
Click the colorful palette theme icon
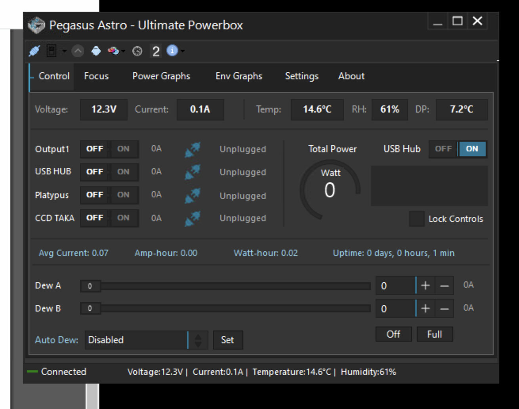click(x=113, y=51)
